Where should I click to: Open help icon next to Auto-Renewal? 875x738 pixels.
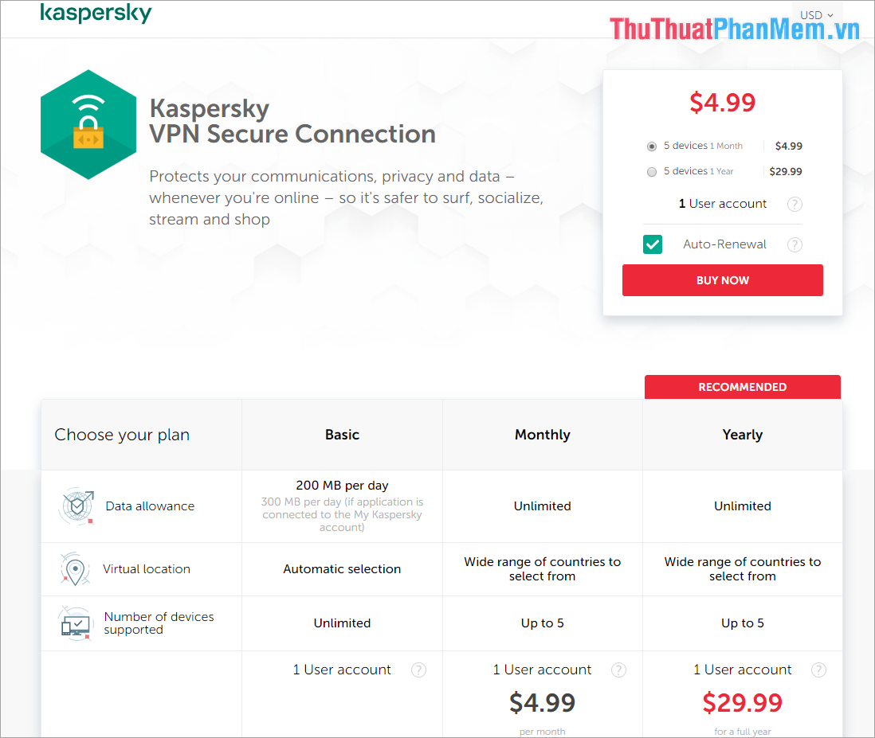tap(795, 244)
